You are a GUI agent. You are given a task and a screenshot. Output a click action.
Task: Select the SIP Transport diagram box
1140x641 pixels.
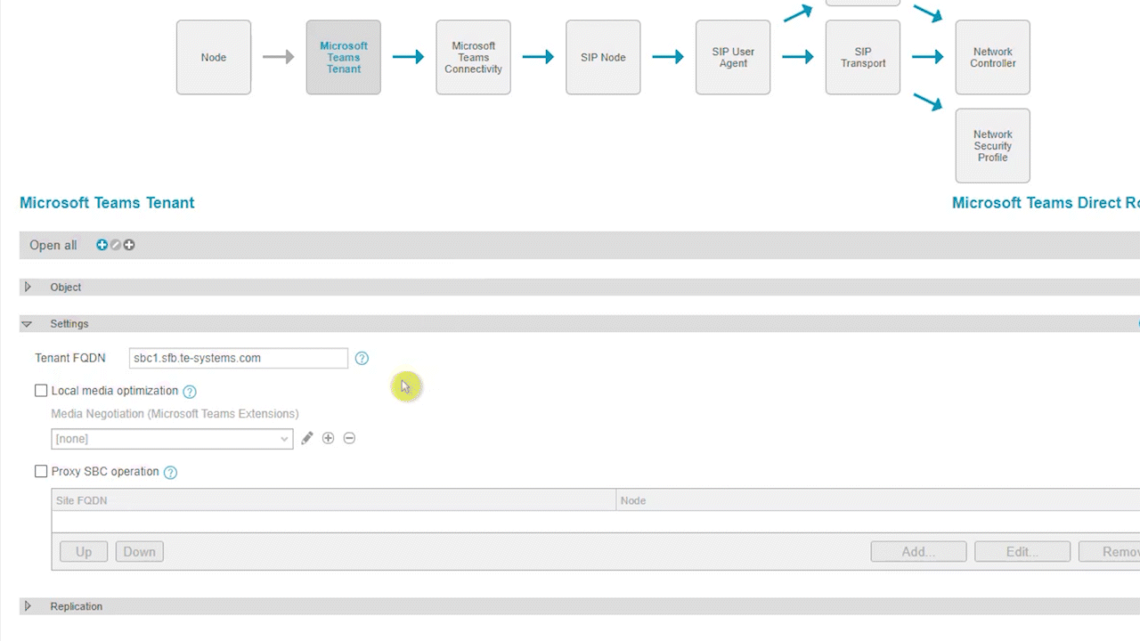(x=863, y=57)
